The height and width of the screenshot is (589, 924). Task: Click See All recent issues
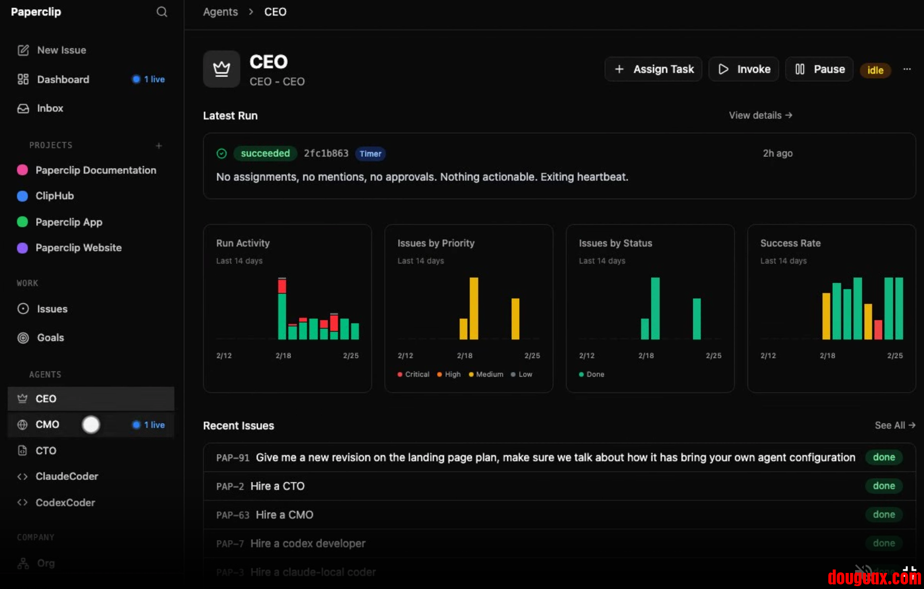coord(894,425)
